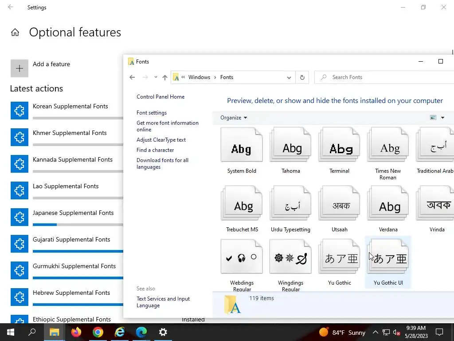Select the Utsaah font icon

(x=339, y=203)
